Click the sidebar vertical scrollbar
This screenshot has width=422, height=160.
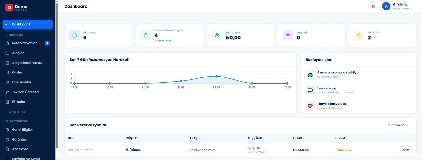click(57, 76)
